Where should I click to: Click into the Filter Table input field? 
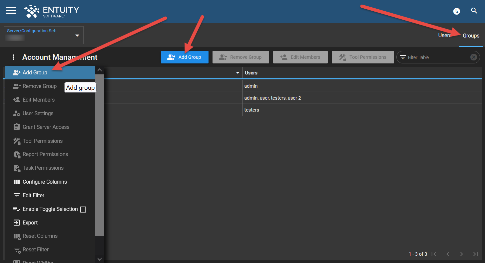433,57
